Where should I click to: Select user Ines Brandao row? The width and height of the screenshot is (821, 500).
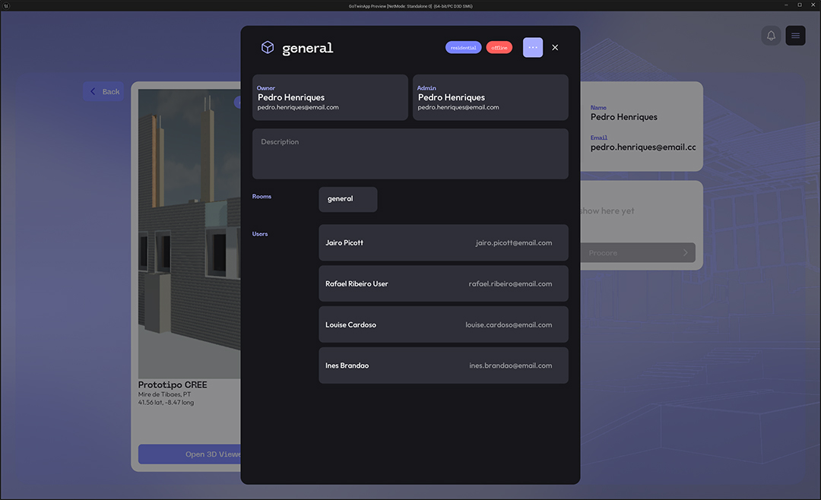[443, 366]
